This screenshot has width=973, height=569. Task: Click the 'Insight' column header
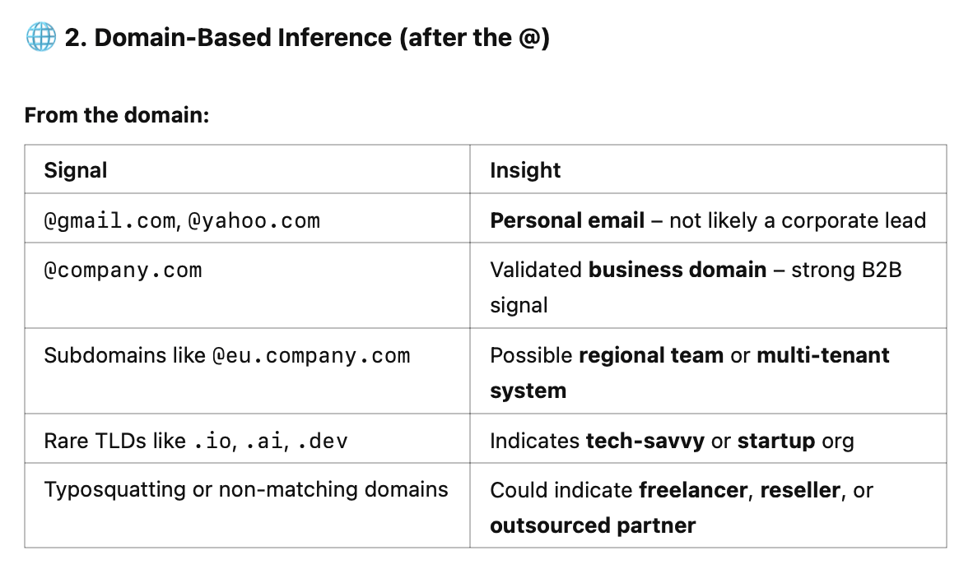(x=525, y=170)
